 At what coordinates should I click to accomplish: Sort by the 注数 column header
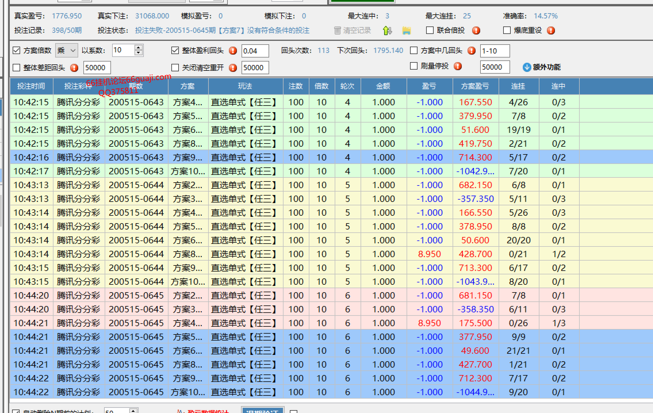[296, 86]
